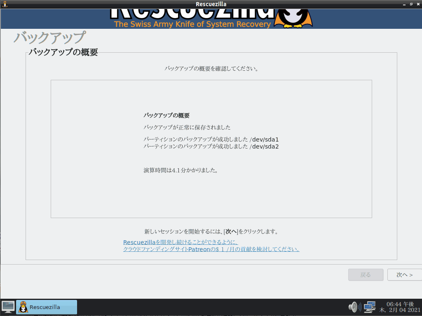Click the Rescuezilla penguin icon in title bar
The image size is (422, 316).
[x=5, y=4]
